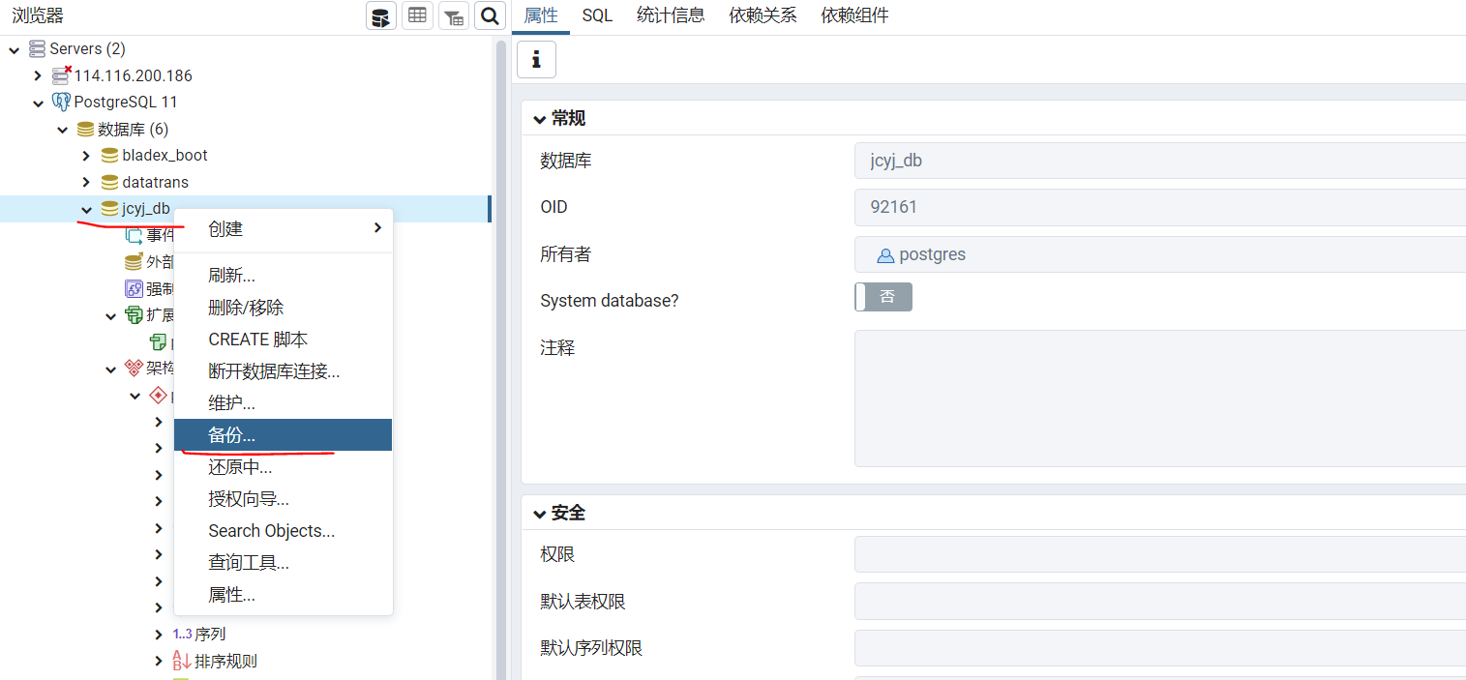
Task: Click the Servers group icon
Action: click(38, 48)
